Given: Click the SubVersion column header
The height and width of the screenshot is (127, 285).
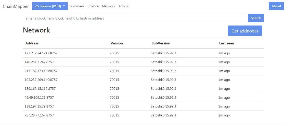Looking at the screenshot, I should tap(161, 43).
